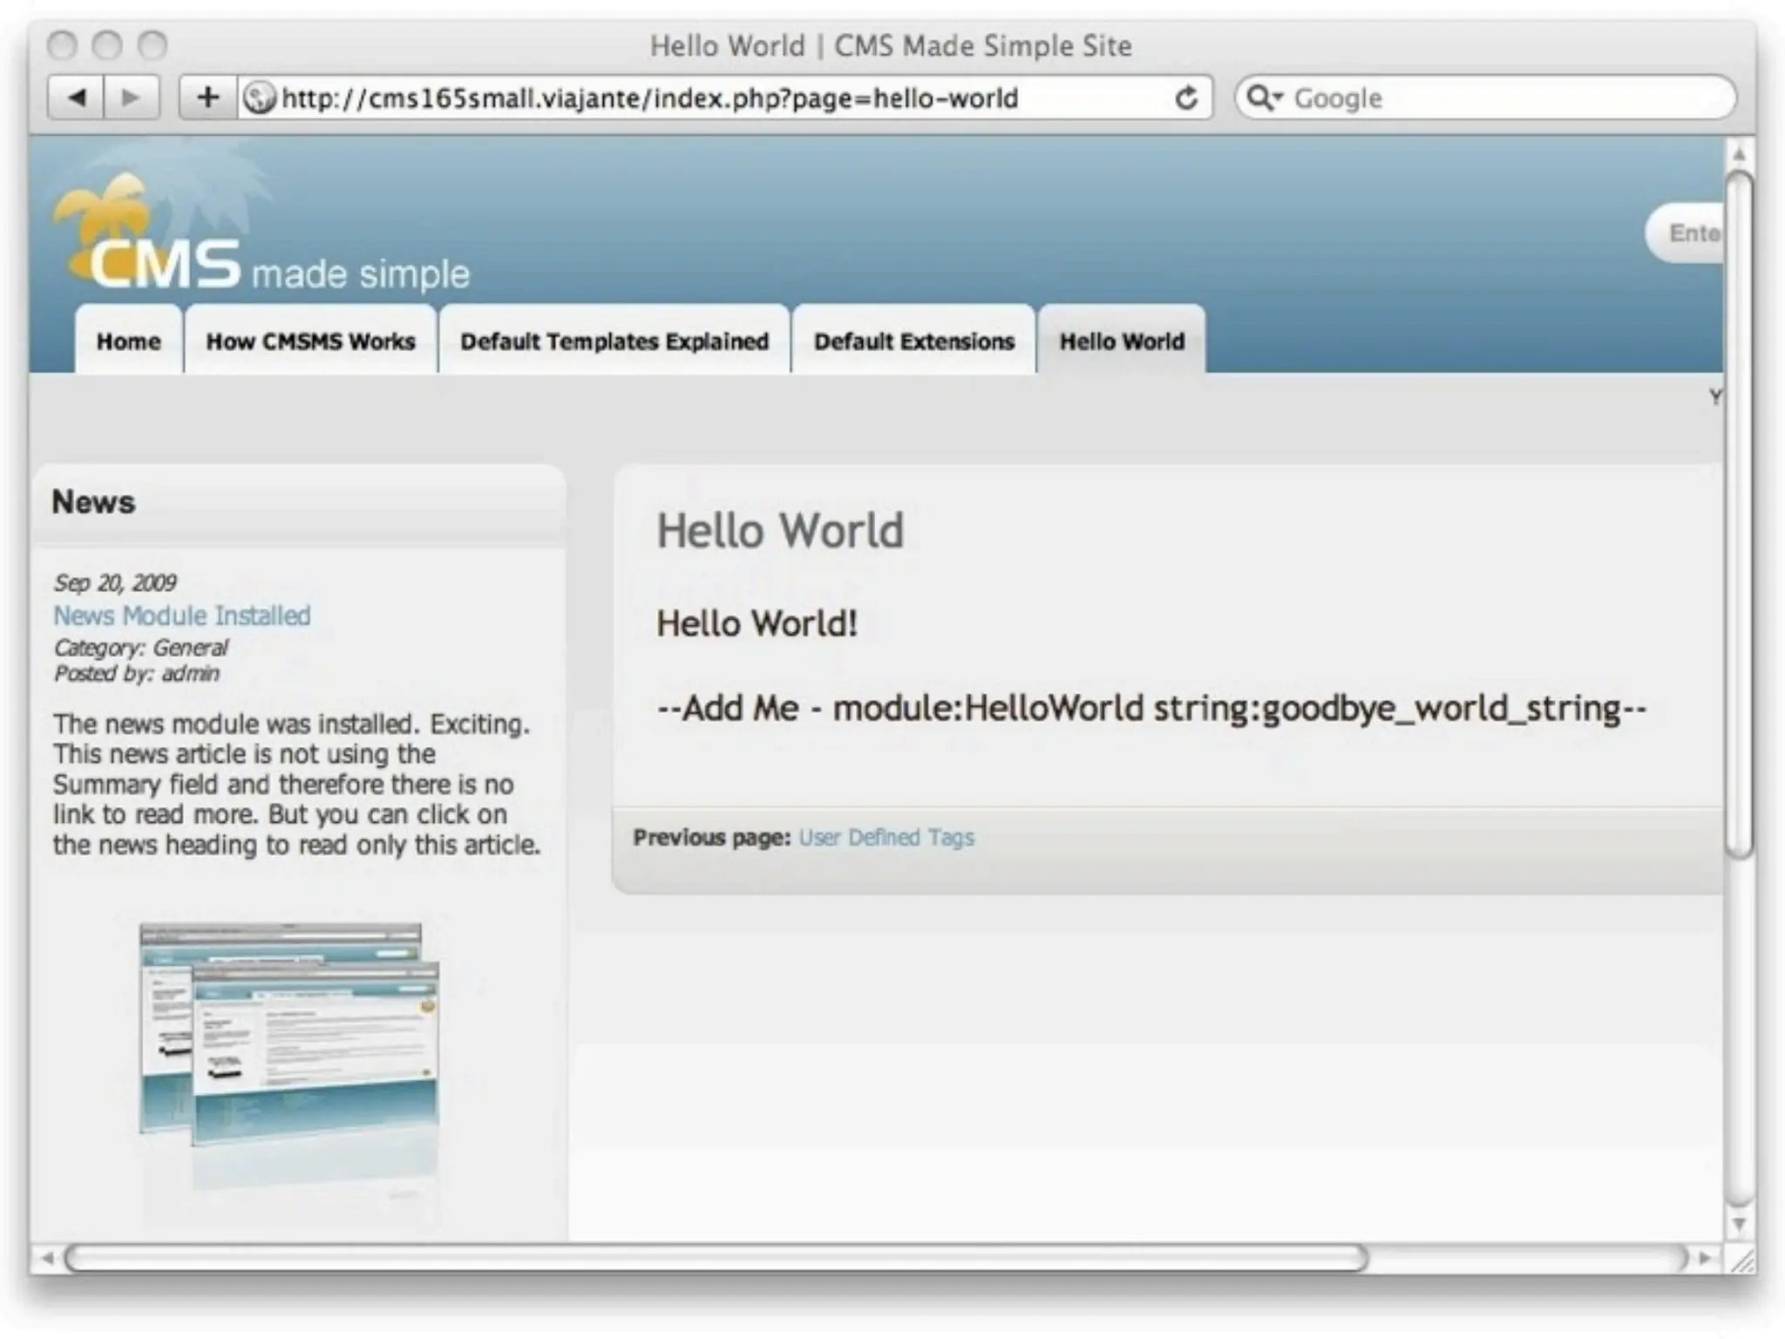The image size is (1785, 1339).
Task: Add bookmark with the plus button
Action: point(207,97)
